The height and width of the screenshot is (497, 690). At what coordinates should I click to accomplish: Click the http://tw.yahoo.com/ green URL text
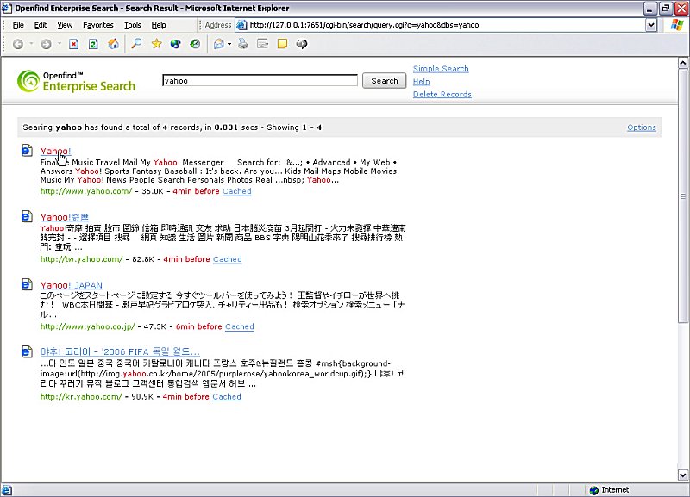[81, 259]
